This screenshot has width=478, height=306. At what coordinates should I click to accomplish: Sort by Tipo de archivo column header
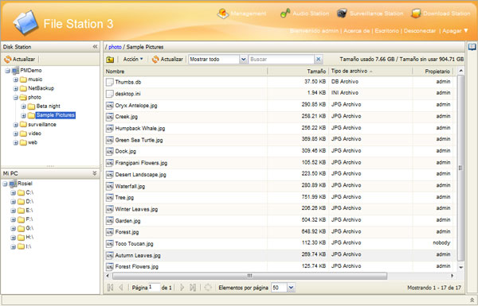(370, 72)
